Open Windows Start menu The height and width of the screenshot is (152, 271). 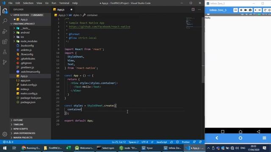point(5,148)
